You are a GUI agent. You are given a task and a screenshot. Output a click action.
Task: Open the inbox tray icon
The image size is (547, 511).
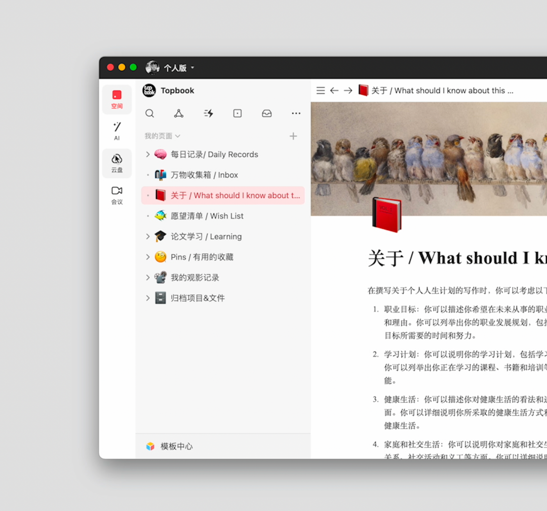point(267,113)
